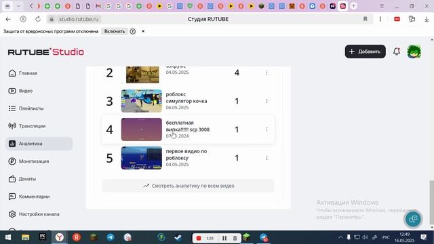Select Аналитика in the sidebar

coord(39,144)
